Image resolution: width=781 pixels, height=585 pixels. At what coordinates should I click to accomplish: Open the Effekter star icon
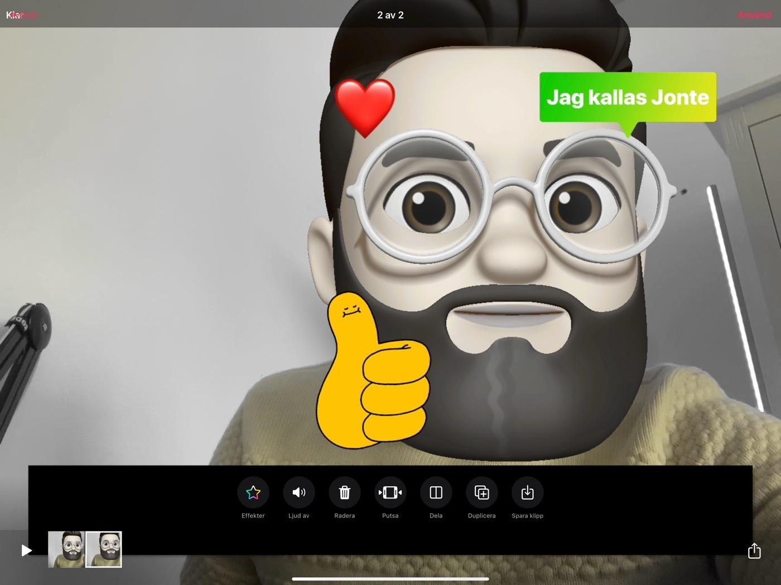coord(253,492)
